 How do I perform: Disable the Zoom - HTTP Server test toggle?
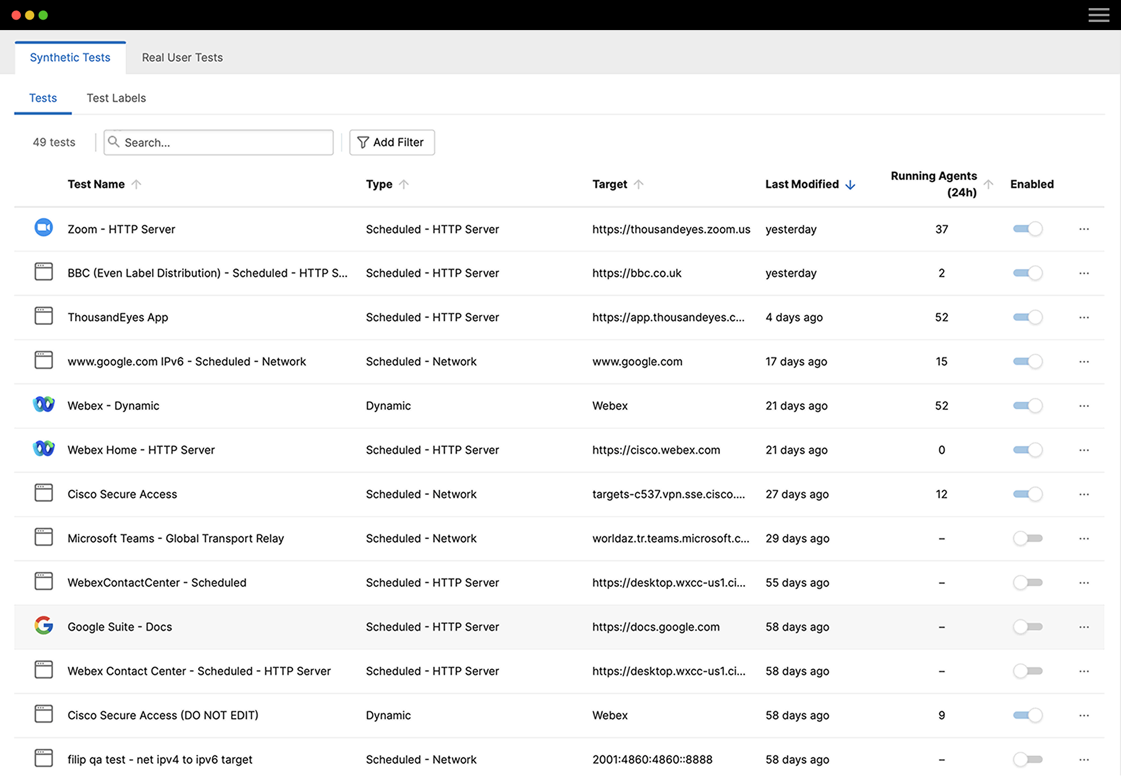click(x=1027, y=229)
